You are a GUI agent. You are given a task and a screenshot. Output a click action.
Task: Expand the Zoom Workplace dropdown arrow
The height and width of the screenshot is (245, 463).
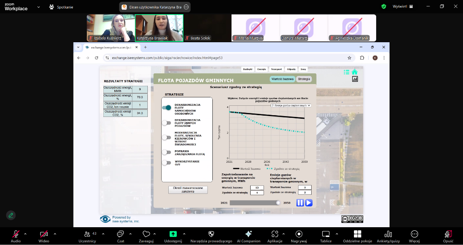pyautogui.click(x=38, y=7)
